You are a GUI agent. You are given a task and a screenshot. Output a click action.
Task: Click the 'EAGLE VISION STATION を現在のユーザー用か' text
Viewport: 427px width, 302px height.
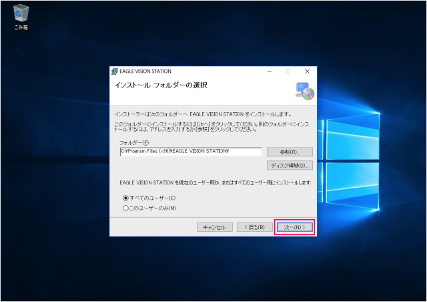pos(169,182)
